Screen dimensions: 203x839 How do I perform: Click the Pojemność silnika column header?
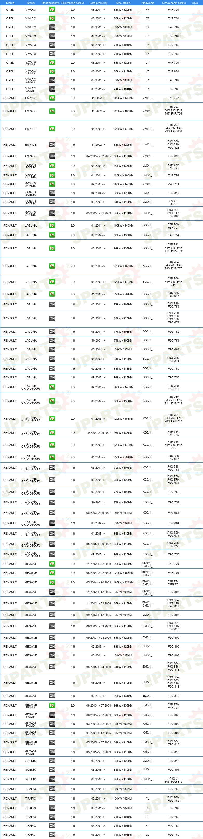72,3
